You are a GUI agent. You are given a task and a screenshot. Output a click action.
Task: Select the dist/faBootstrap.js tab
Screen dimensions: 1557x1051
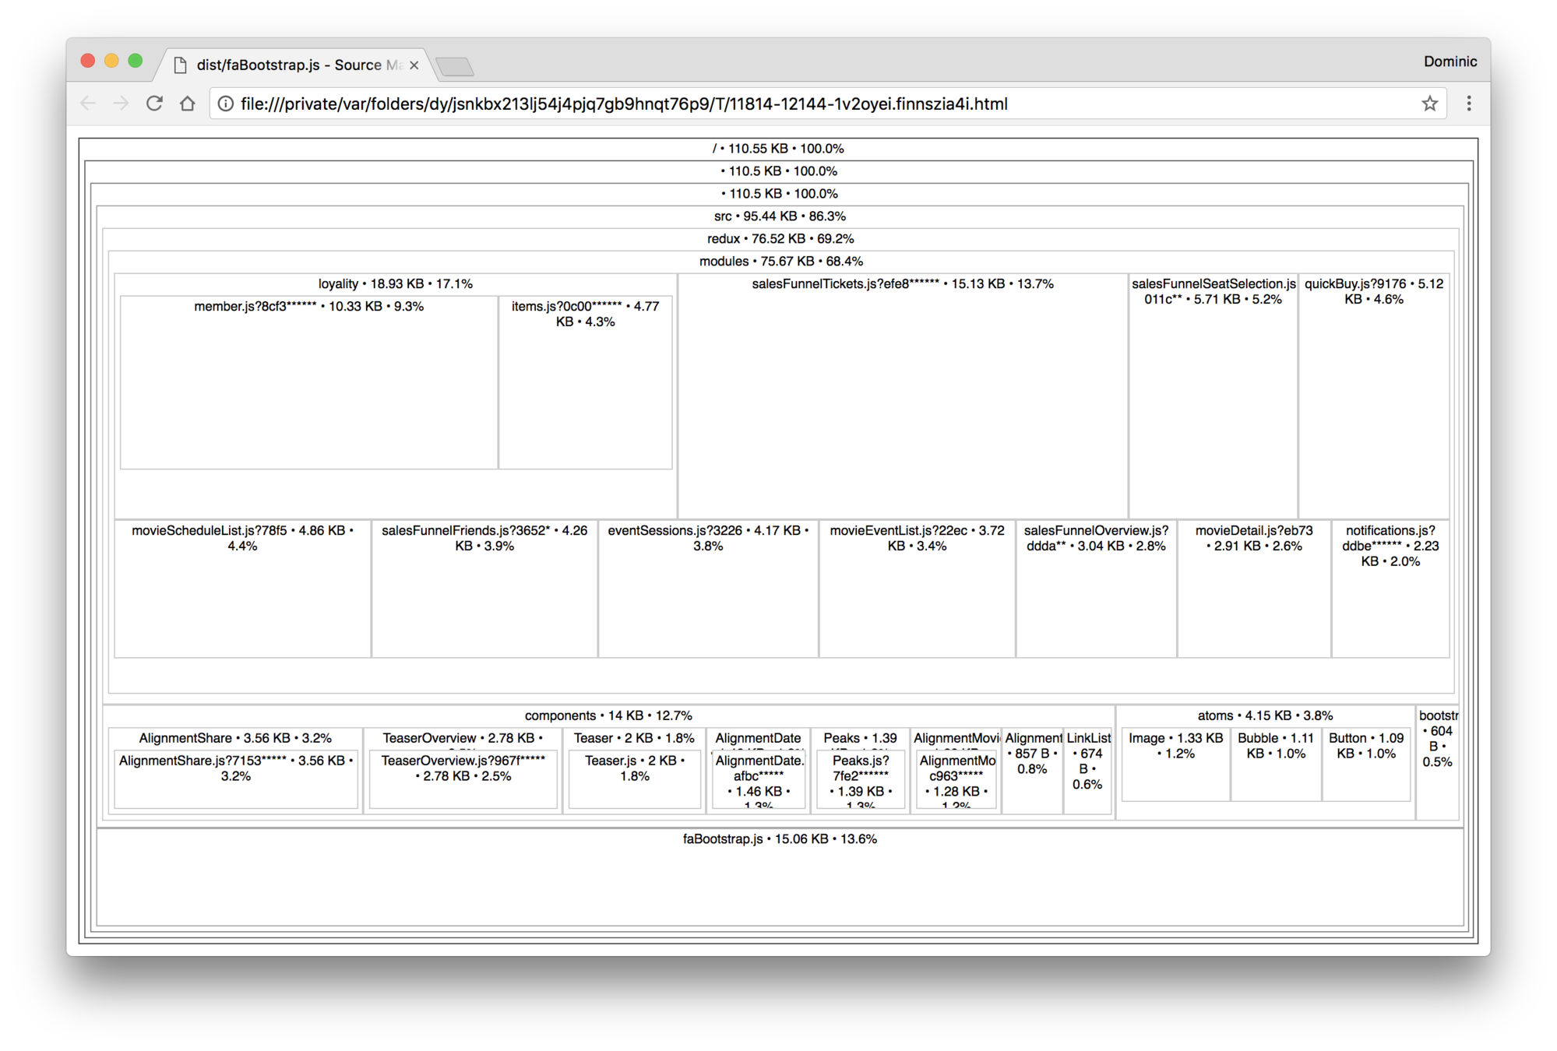[288, 65]
